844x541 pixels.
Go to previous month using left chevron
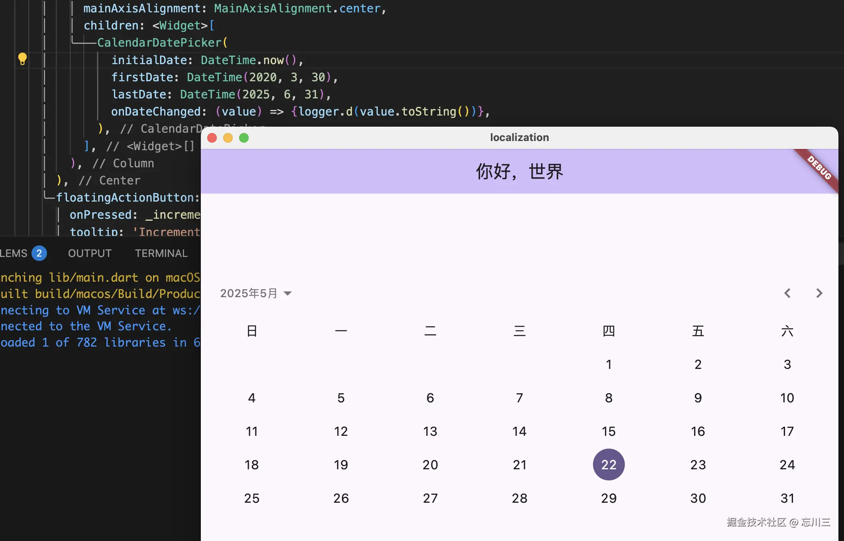point(787,293)
